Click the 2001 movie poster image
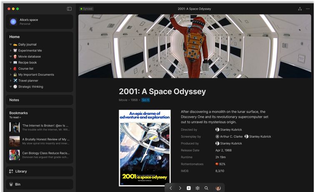 [x=145, y=148]
